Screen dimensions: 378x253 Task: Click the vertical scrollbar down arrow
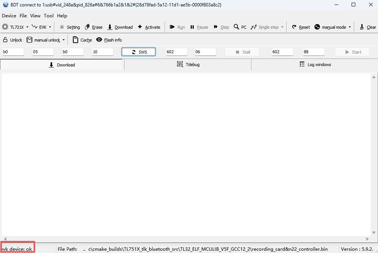point(374,233)
